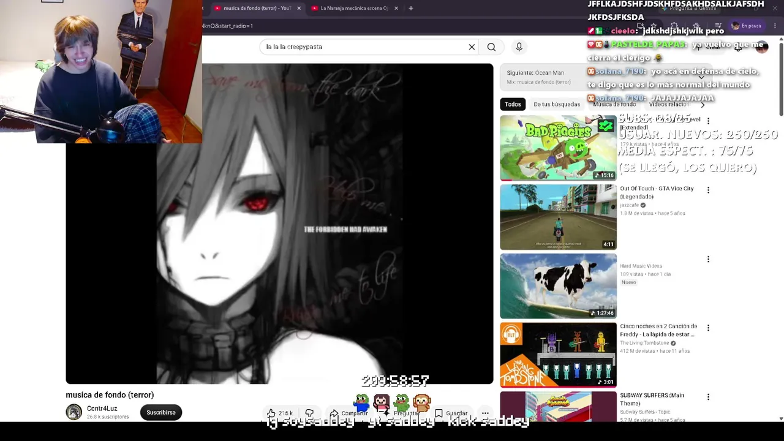The width and height of the screenshot is (784, 441).
Task: Click the 'Suscribirse' button
Action: 161,412
